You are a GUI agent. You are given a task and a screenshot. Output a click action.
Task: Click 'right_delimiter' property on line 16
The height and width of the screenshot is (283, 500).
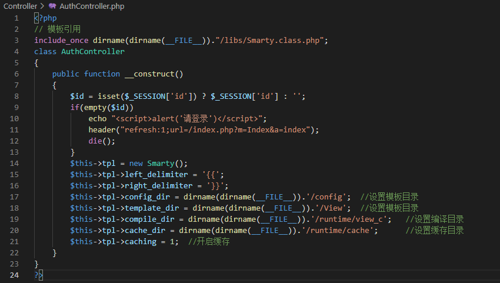click(x=158, y=186)
